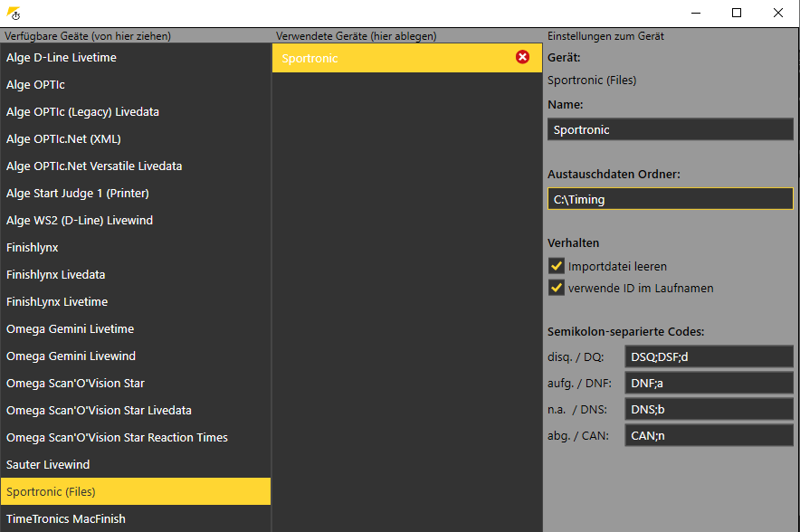Viewport: 800px width, 532px height.
Task: Toggle verwende ID im Laufnamen checkbox
Action: click(x=557, y=288)
